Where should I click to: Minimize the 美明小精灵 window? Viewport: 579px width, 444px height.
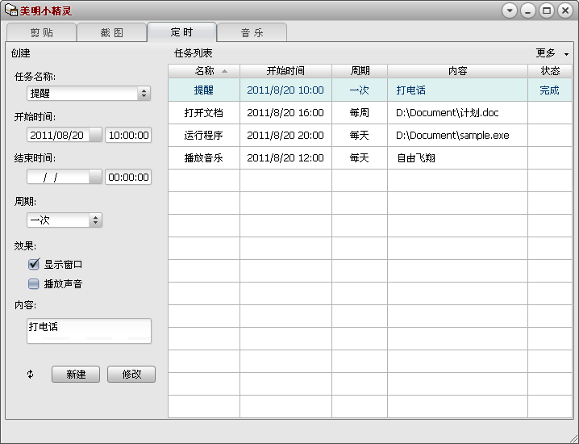(528, 10)
